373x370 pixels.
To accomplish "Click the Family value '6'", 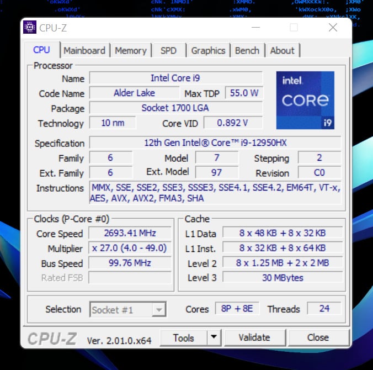I will point(110,157).
